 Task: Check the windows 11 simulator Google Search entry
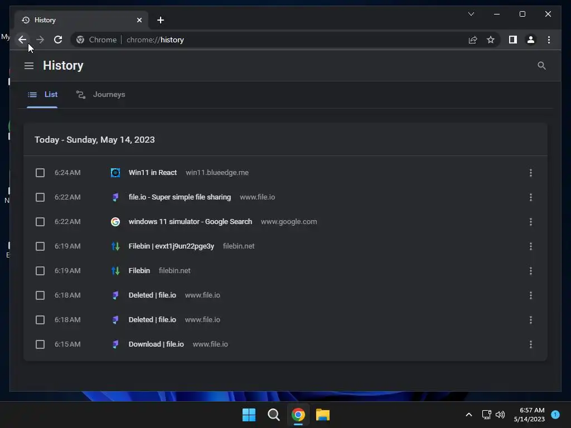(x=40, y=222)
